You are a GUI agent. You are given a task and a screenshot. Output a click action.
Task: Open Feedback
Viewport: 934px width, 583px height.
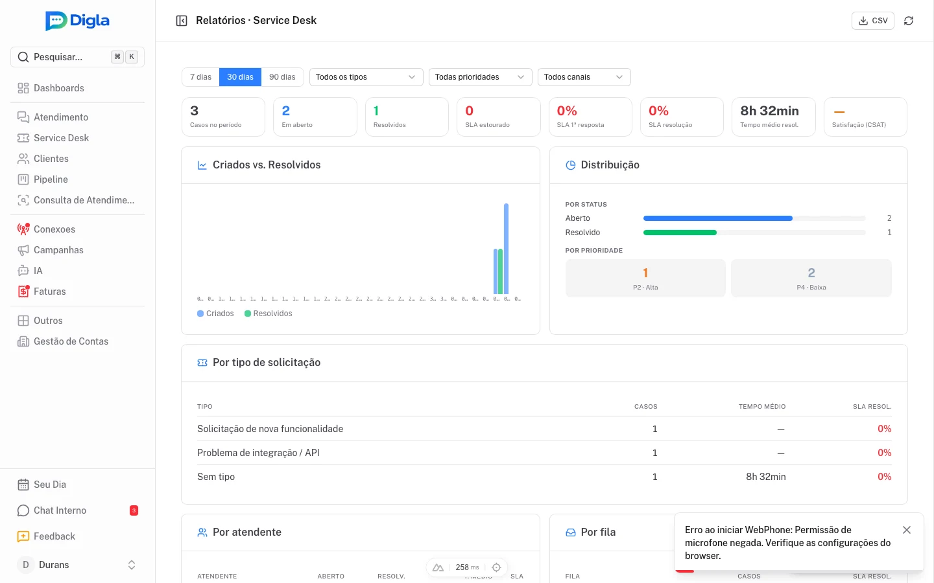(77, 536)
